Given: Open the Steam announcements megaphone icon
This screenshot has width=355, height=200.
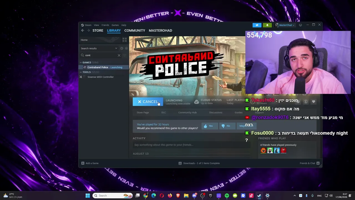Looking at the screenshot, I should (x=257, y=25).
